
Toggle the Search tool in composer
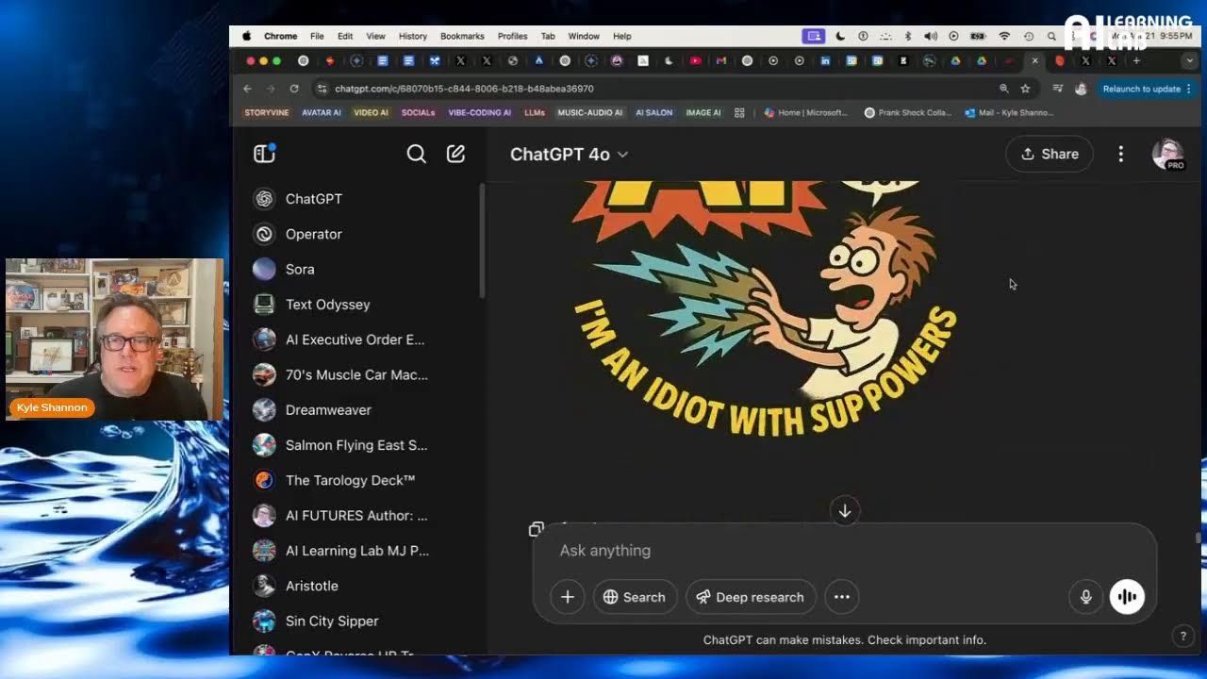pos(635,597)
